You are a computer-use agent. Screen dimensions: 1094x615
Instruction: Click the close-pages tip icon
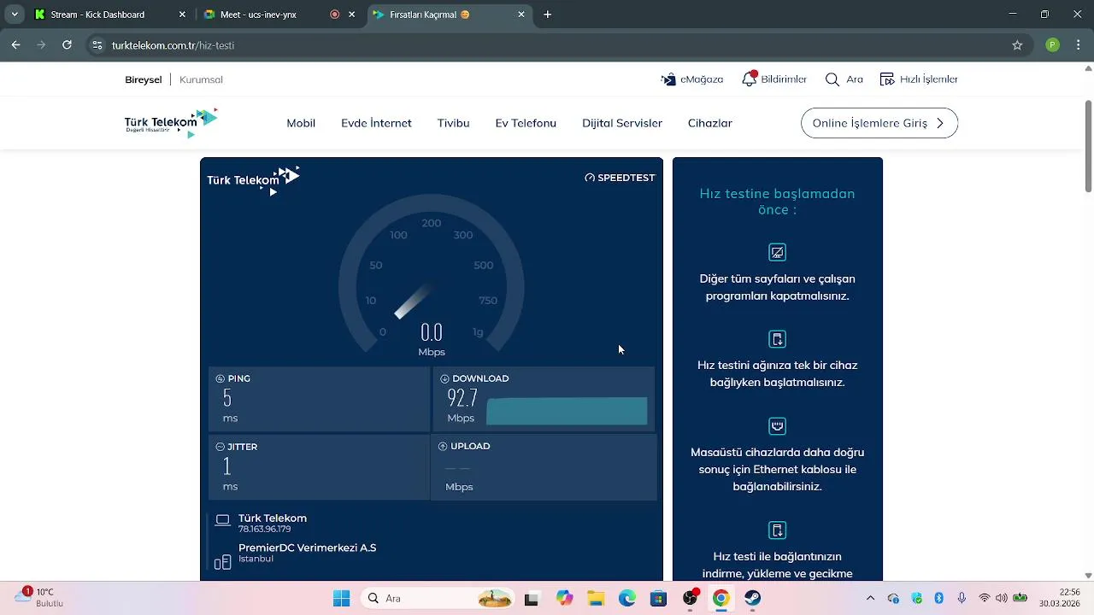pyautogui.click(x=777, y=252)
